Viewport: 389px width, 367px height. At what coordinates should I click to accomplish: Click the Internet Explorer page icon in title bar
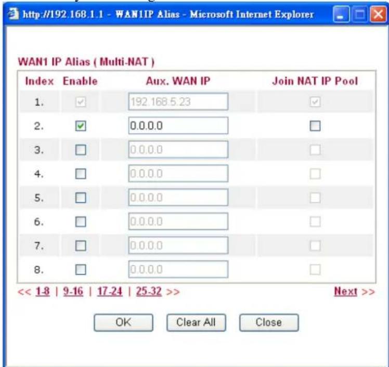(13, 14)
